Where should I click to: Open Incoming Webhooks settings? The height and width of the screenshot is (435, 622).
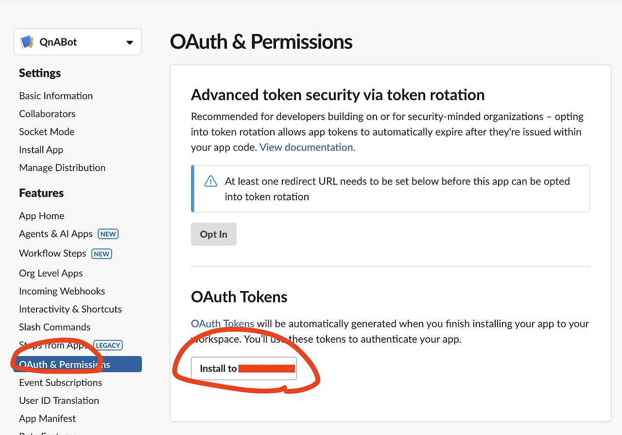click(x=62, y=291)
